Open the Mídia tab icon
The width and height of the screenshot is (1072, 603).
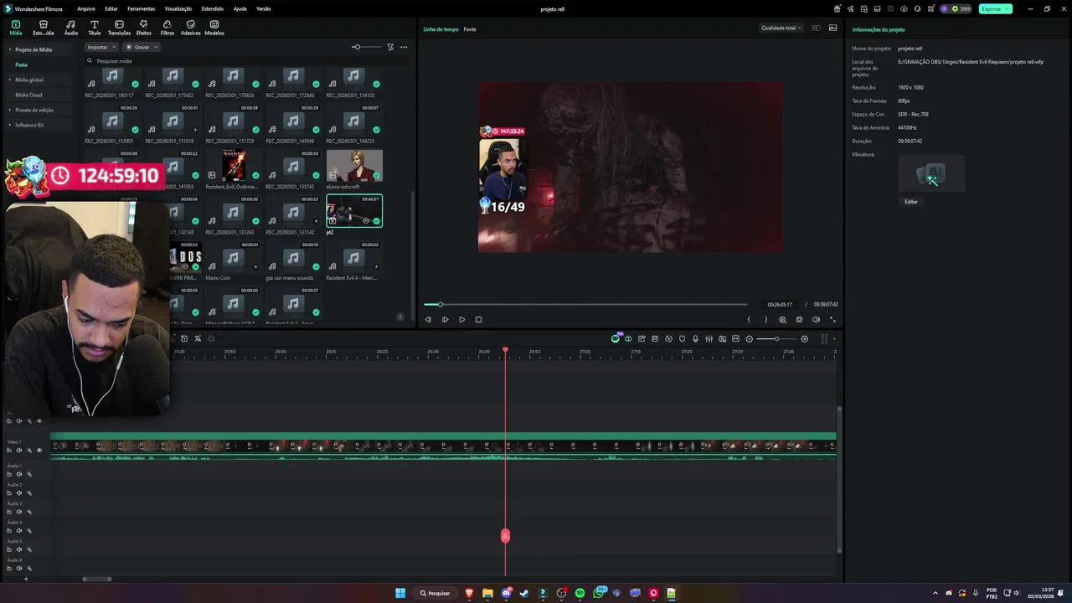[x=16, y=25]
